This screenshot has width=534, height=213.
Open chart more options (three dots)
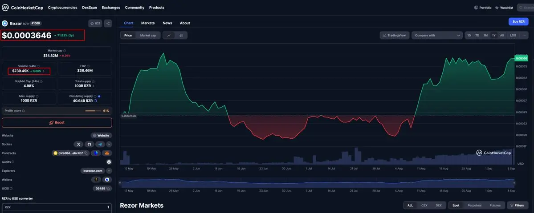point(524,36)
